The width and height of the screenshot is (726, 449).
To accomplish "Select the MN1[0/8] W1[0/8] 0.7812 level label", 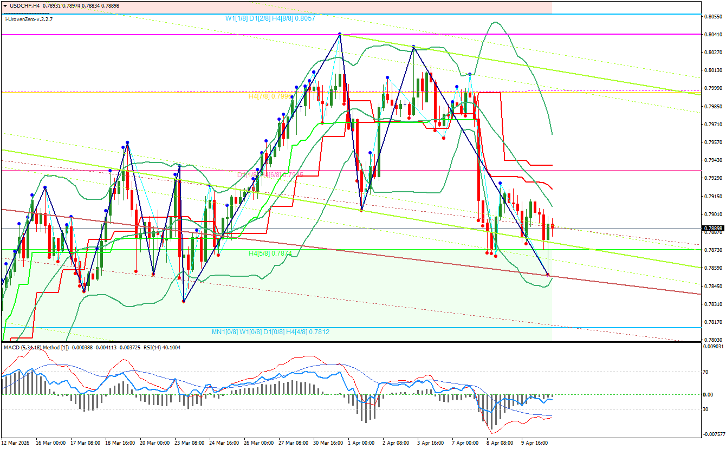I will tap(270, 331).
